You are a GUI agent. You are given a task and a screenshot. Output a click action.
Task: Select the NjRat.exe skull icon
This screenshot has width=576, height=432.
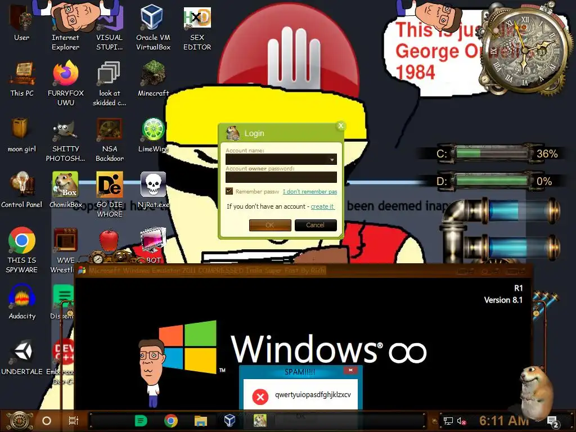coord(153,190)
